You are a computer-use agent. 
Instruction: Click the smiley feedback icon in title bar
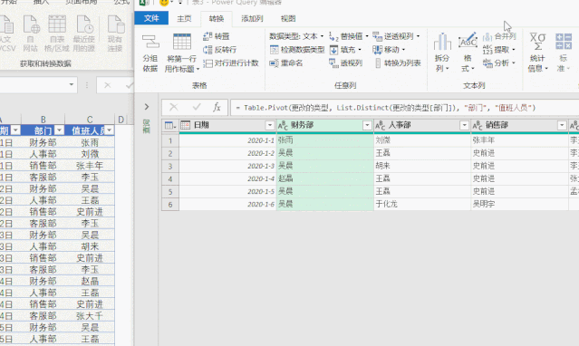[164, 3]
